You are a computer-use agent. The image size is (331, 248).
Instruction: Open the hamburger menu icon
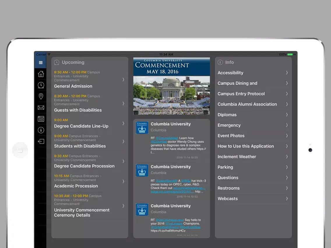(41, 62)
